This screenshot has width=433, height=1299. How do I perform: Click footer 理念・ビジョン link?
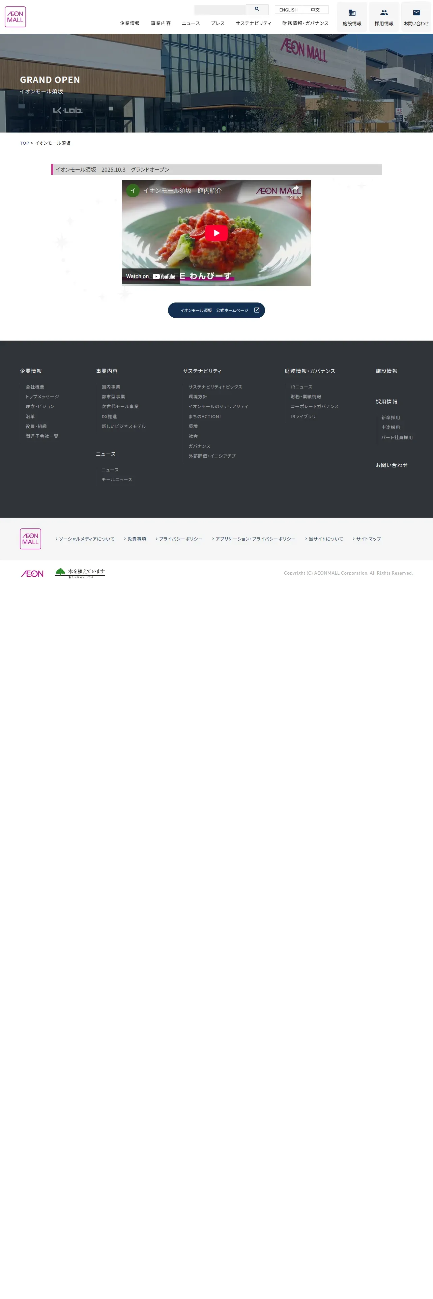point(40,406)
